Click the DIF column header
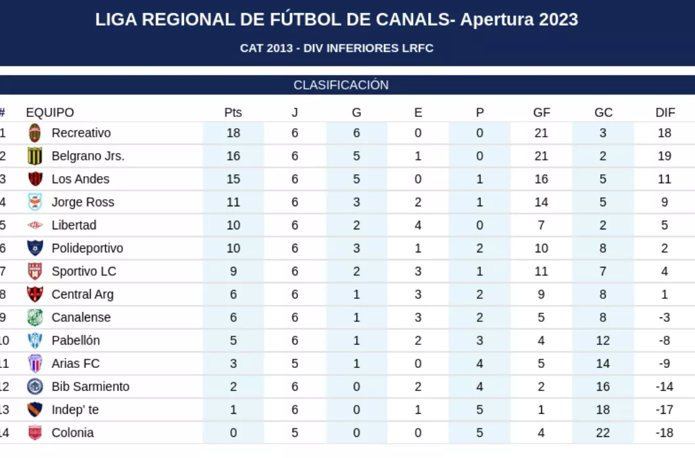695x458 pixels. (665, 112)
